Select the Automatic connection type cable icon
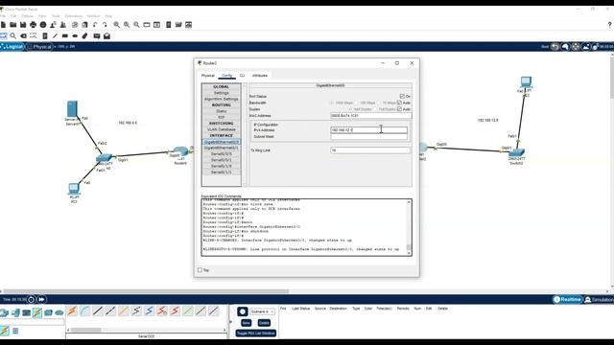The image size is (614, 345). point(72,310)
